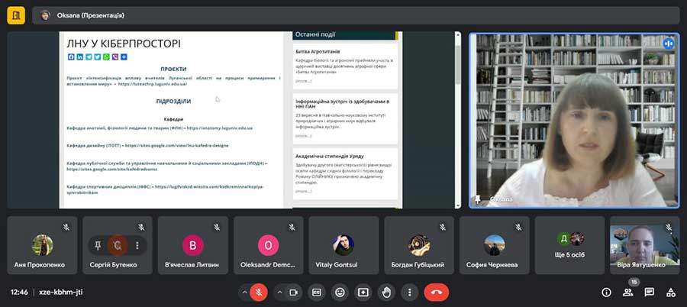Image resolution: width=687 pixels, height=307 pixels.
Task: Click muted mic icon on В'ячеслав Литвин's tile
Action: click(x=217, y=227)
